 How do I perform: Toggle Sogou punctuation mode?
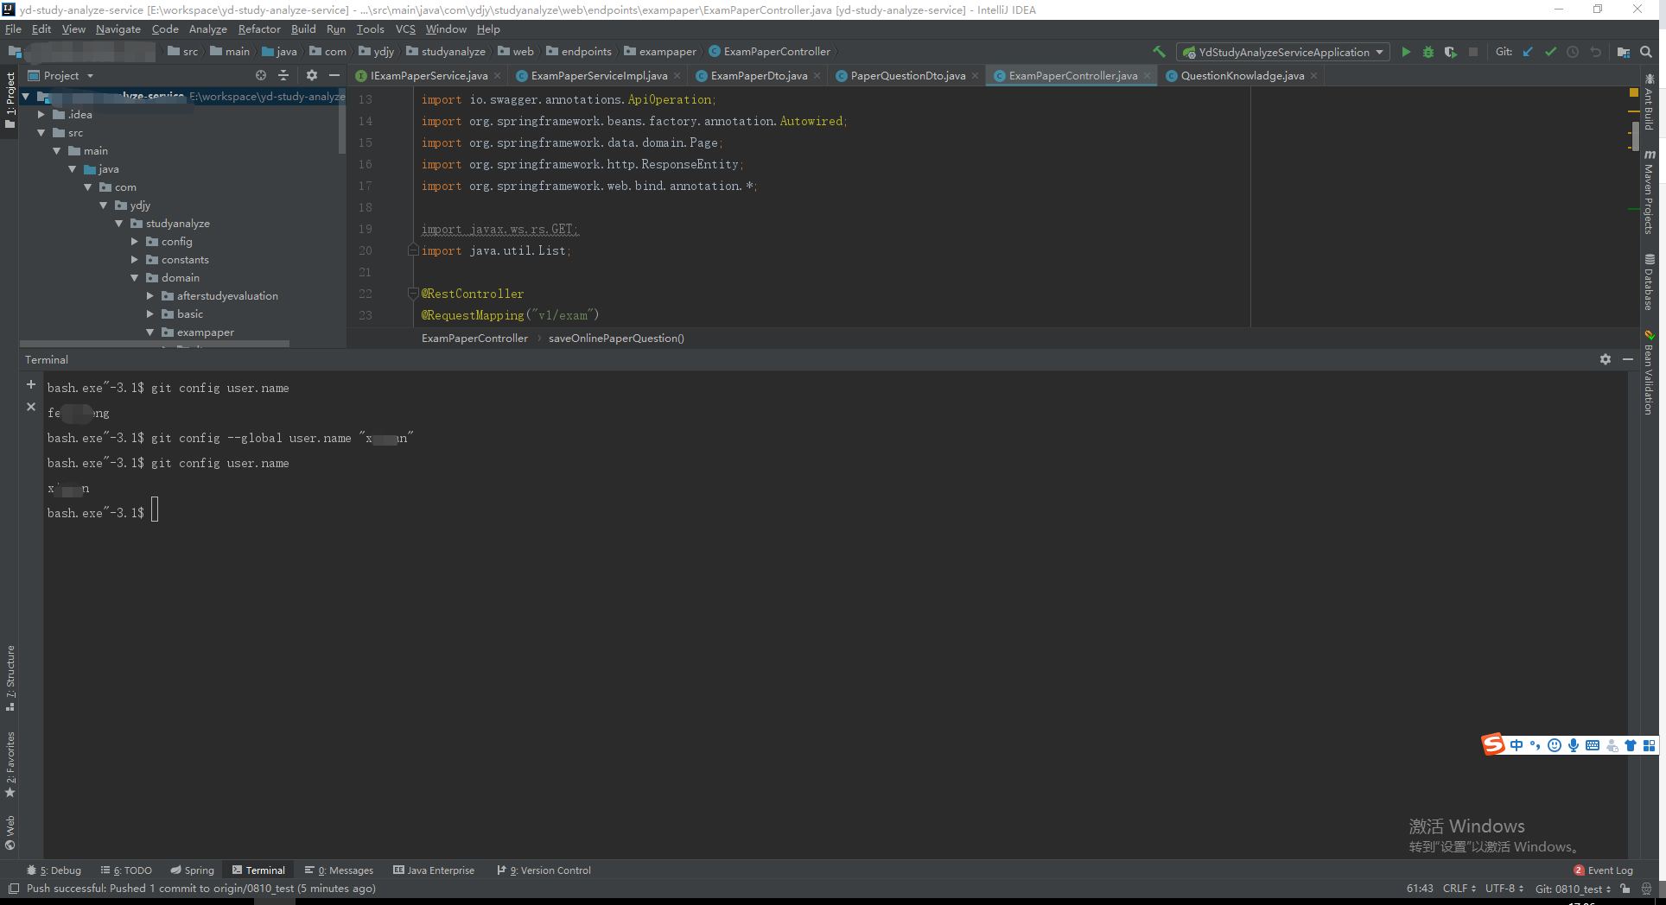click(1536, 745)
